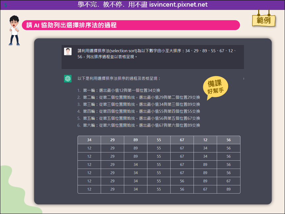This screenshot has width=285, height=214.
Task: Click cell 67 ending the row 12 29 34 55 56 89
Action: (x=228, y=181)
